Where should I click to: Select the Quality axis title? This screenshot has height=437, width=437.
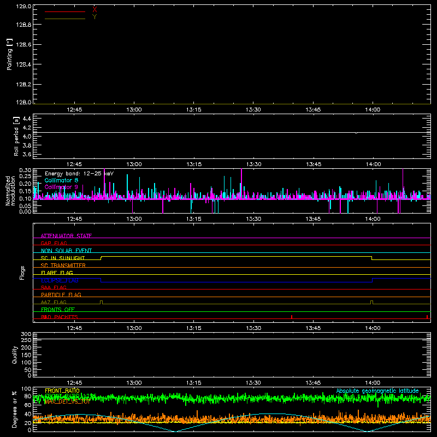click(x=15, y=355)
